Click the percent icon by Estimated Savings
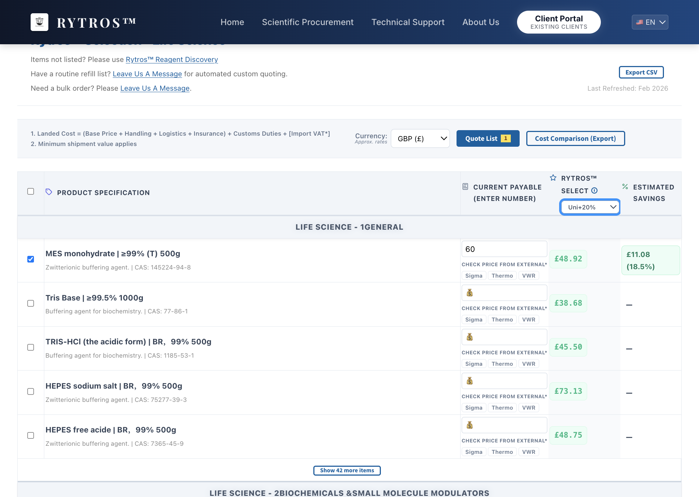Viewport: 699px width, 497px height. [x=625, y=187]
